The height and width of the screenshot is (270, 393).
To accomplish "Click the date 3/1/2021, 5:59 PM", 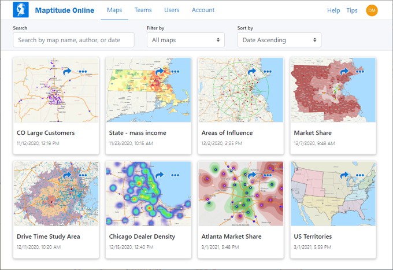I will point(313,247).
